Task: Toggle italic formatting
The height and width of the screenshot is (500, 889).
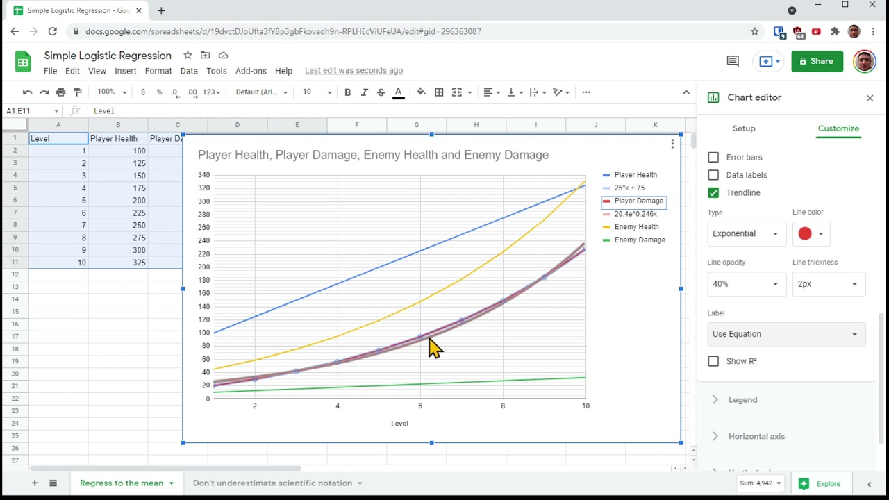Action: tap(364, 92)
